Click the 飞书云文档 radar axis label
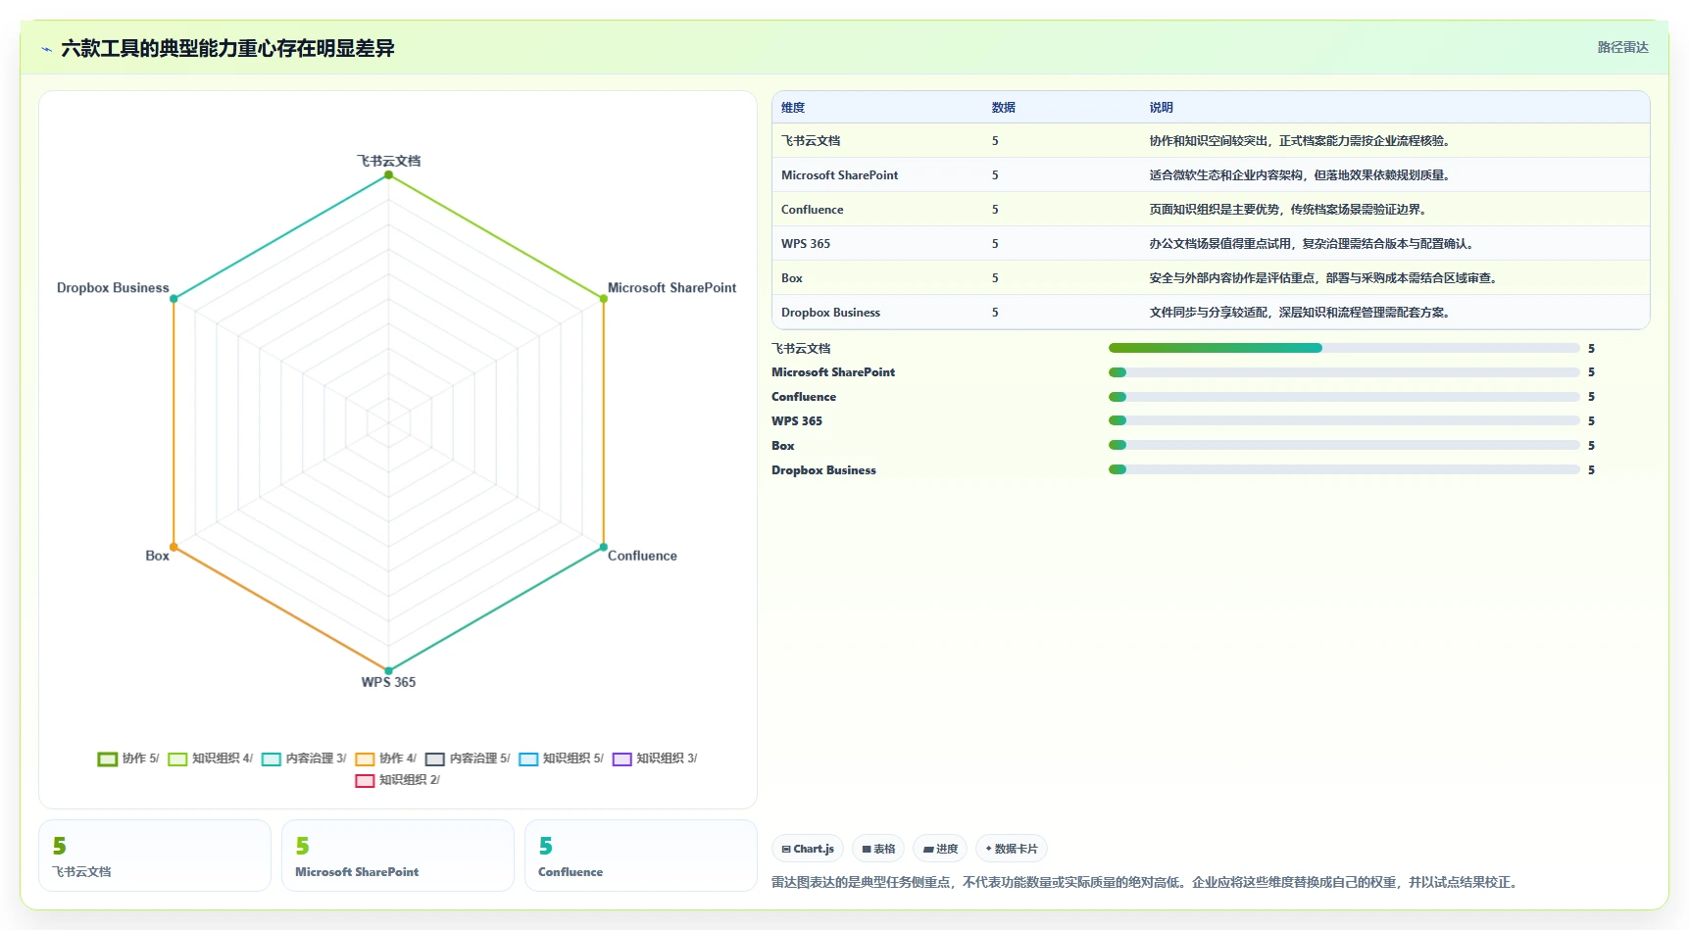This screenshot has height=930, width=1689. point(388,161)
